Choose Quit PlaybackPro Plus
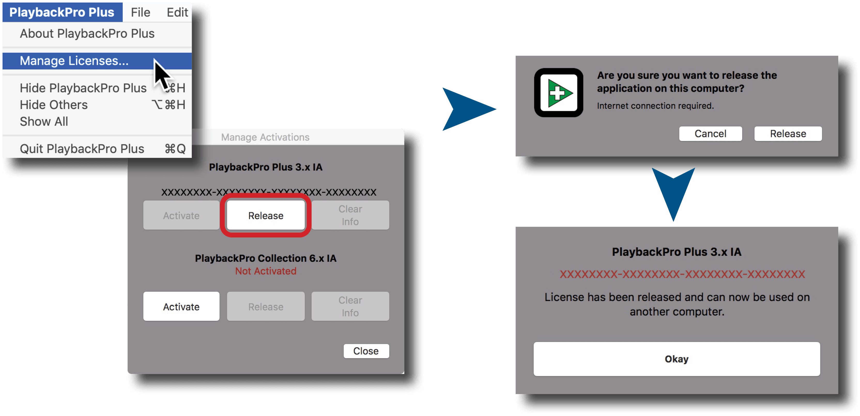This screenshot has width=860, height=416. point(97,149)
